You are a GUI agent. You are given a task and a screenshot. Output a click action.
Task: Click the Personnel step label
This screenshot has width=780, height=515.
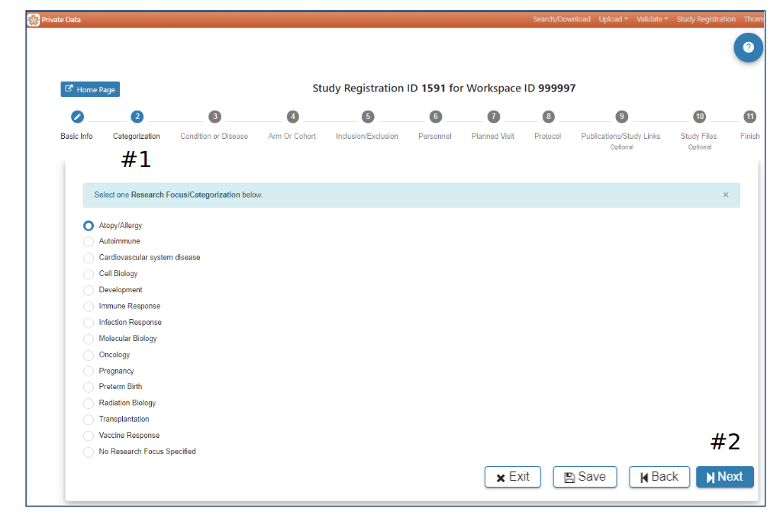point(435,137)
